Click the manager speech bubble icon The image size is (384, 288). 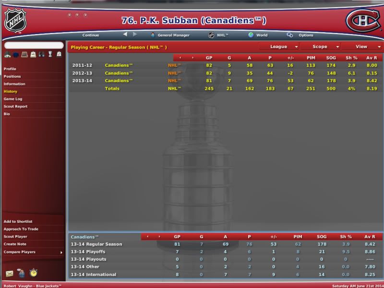point(21,273)
